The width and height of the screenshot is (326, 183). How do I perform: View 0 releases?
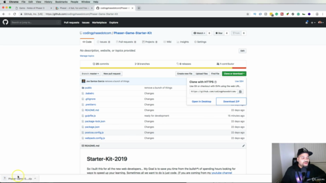(x=184, y=64)
